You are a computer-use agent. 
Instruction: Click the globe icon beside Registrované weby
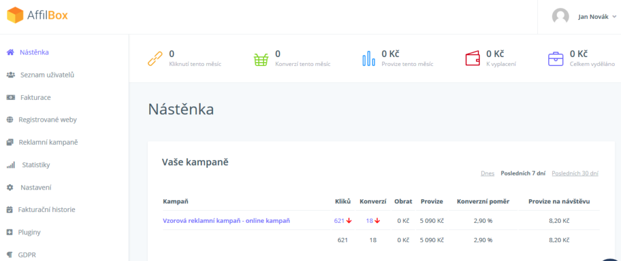pyautogui.click(x=10, y=120)
